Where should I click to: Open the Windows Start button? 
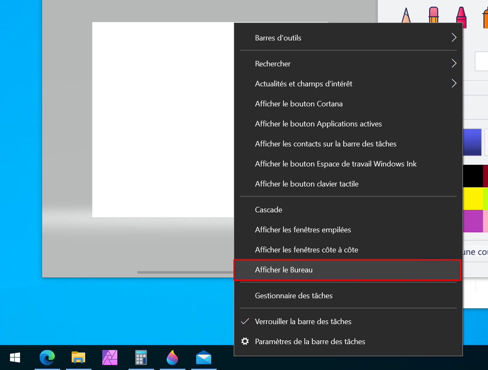click(x=15, y=357)
